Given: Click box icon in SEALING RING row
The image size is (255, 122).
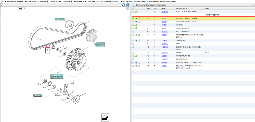Looking at the screenshot, I should tap(139, 40).
